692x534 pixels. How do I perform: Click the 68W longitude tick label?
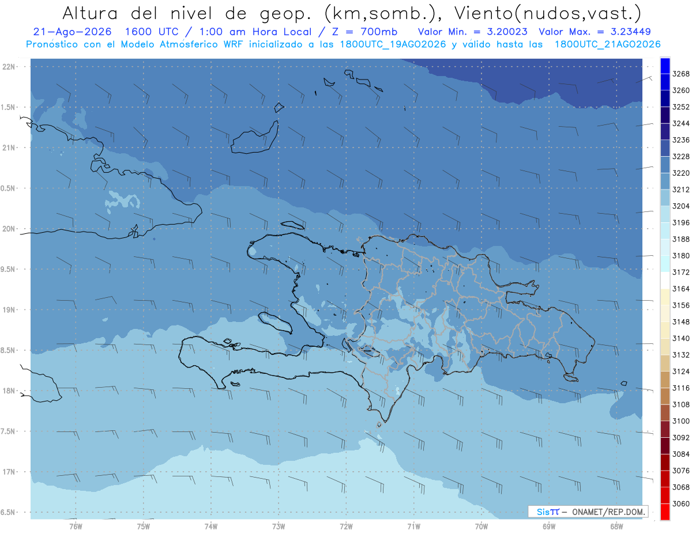point(616,526)
